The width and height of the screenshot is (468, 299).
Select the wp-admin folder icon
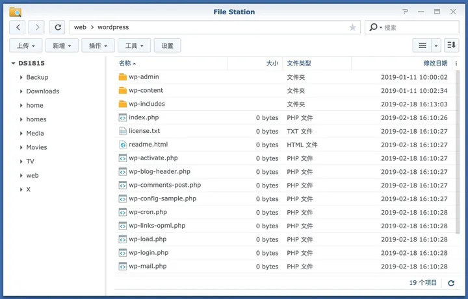point(123,77)
